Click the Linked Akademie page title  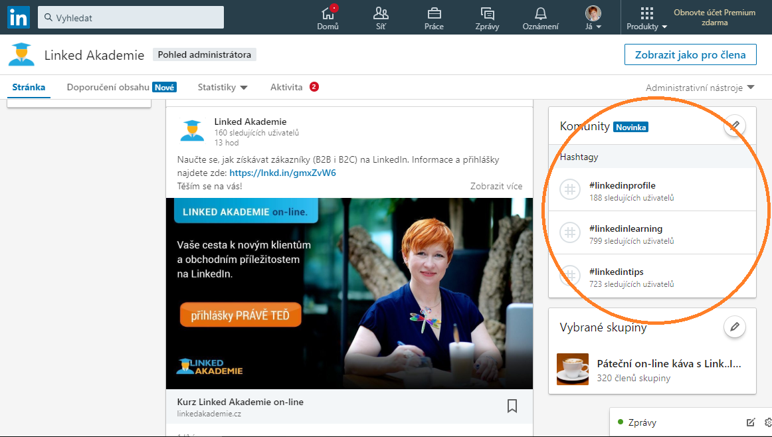point(94,55)
